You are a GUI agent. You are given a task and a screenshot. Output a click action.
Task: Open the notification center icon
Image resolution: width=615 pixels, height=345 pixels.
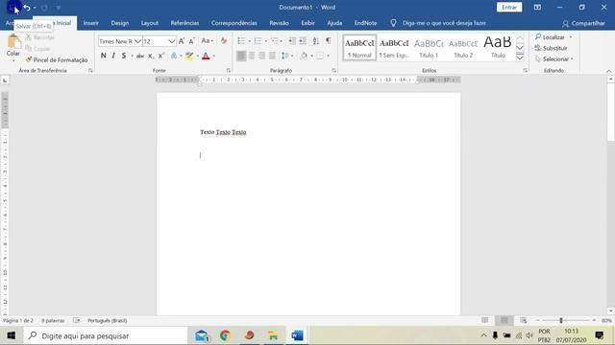tap(600, 335)
